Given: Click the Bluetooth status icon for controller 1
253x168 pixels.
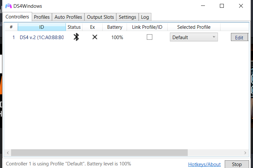Looking at the screenshot, I should click(76, 37).
